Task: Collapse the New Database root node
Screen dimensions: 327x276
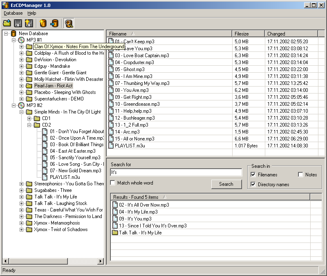Action: 6,33
